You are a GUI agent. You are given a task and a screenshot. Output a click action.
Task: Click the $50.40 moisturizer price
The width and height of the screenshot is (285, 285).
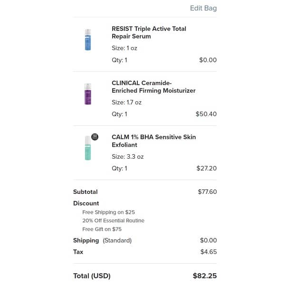(x=206, y=114)
